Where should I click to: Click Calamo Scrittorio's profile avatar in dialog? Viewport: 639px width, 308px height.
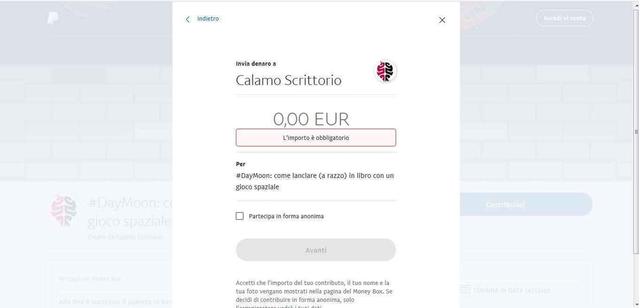click(x=385, y=71)
